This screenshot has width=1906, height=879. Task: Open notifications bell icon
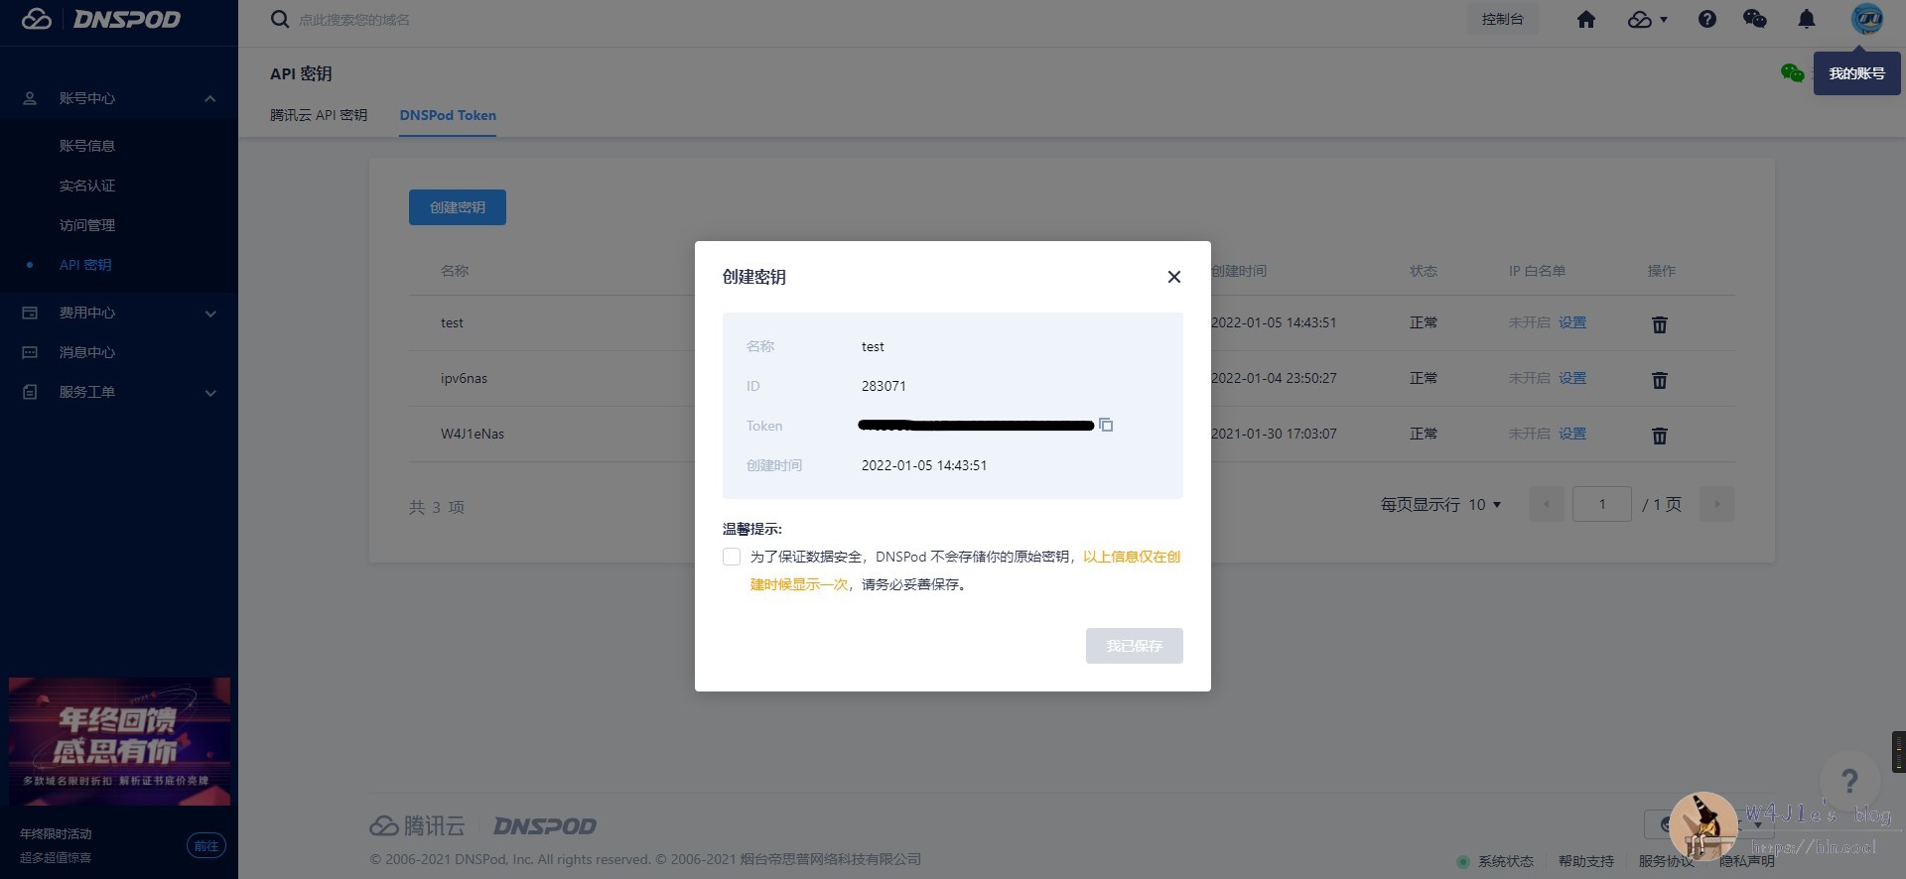coord(1807,19)
